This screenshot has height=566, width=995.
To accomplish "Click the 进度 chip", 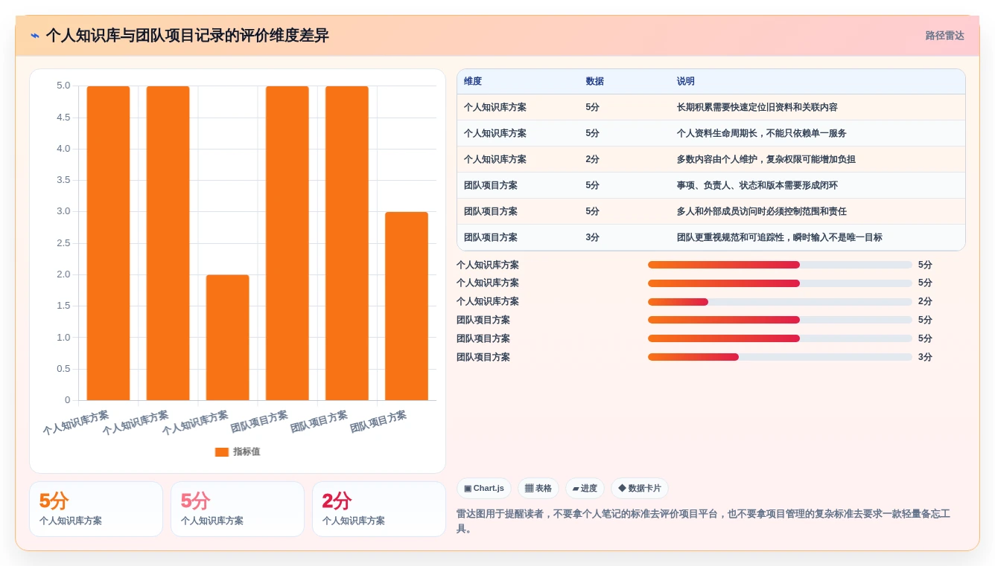I will [585, 489].
